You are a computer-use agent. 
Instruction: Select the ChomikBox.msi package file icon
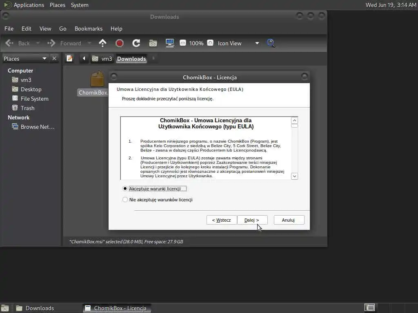(x=97, y=79)
